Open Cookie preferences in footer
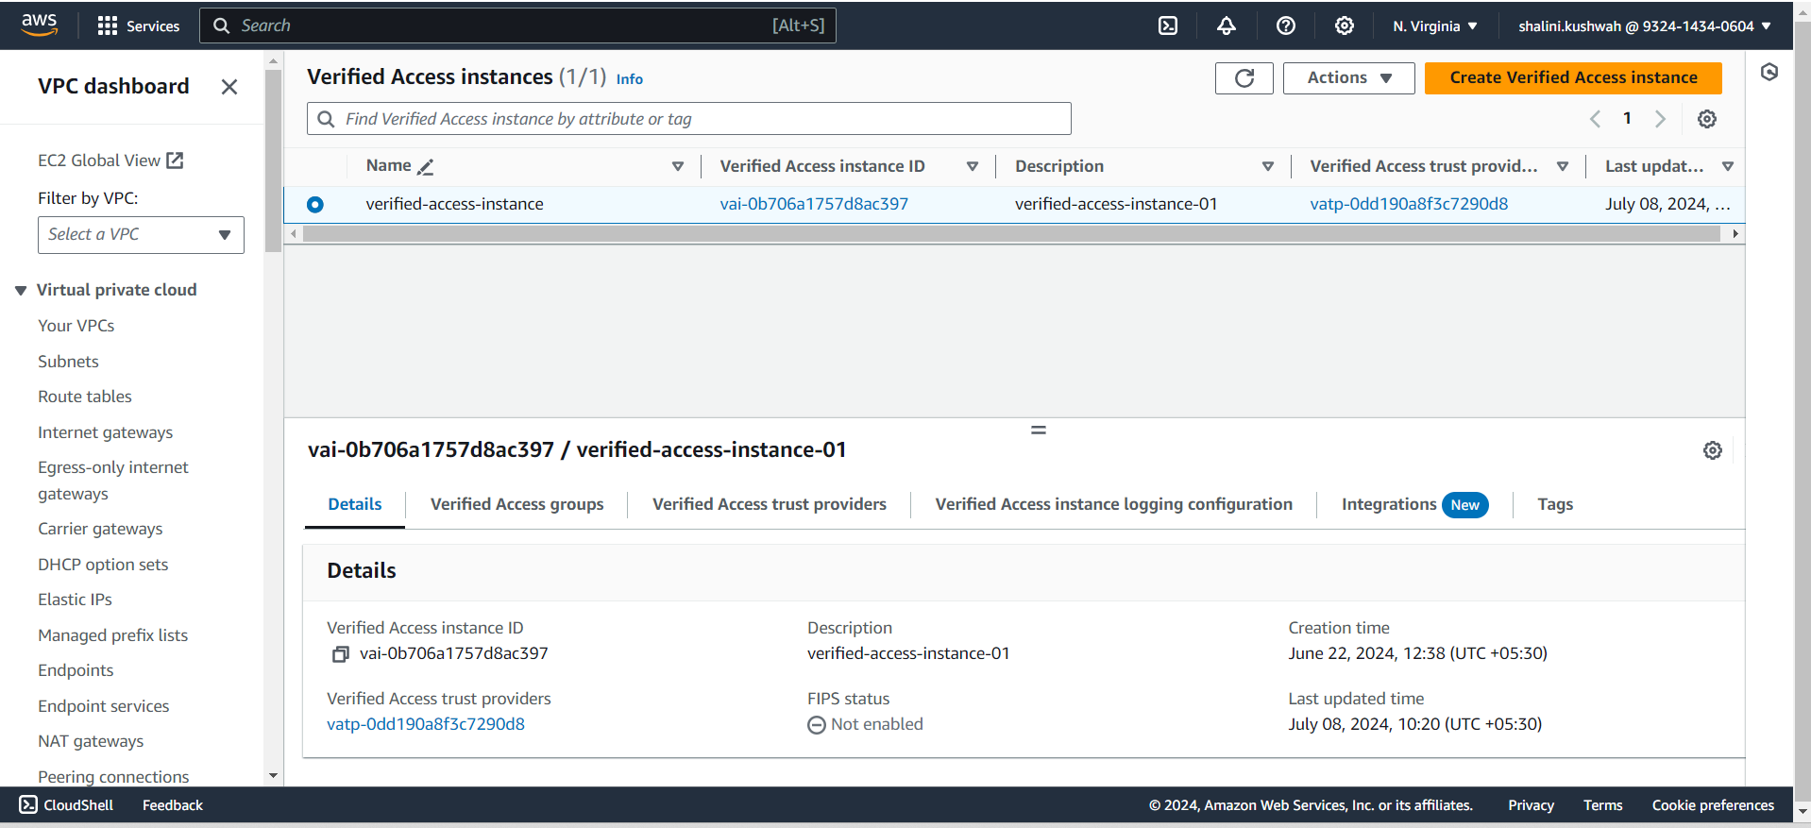This screenshot has width=1811, height=828. 1713,805
